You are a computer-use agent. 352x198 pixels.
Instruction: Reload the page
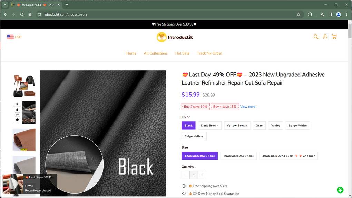22,14
